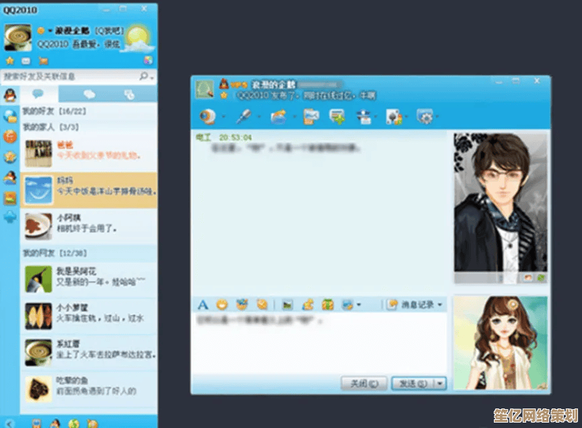Click the weather sun icon
This screenshot has width=582, height=428.
(138, 36)
